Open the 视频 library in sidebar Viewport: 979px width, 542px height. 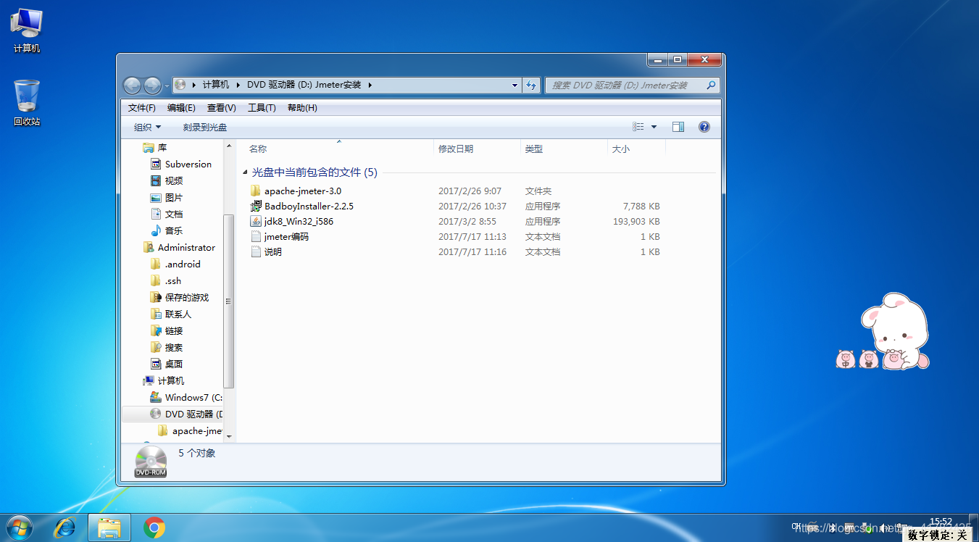[167, 180]
